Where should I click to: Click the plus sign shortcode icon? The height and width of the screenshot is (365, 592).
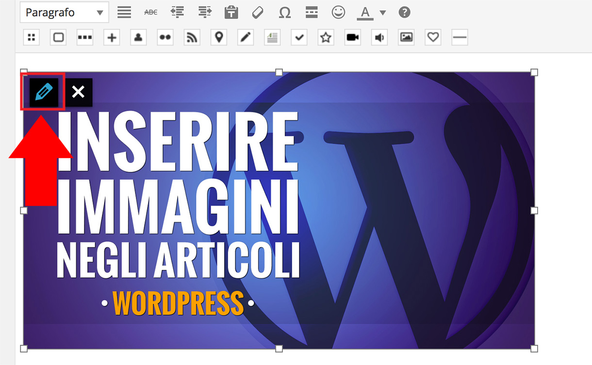click(112, 37)
